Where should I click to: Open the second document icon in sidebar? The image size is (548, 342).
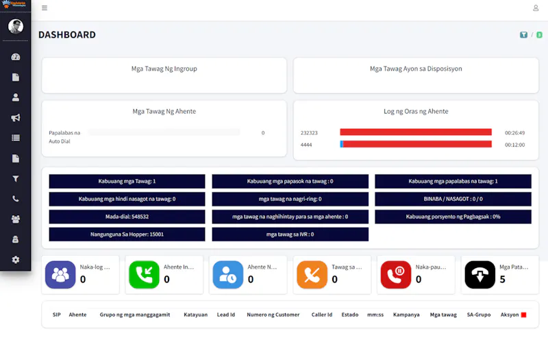pyautogui.click(x=15, y=158)
